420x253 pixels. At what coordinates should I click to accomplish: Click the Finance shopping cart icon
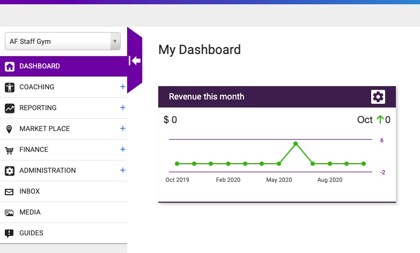point(9,150)
